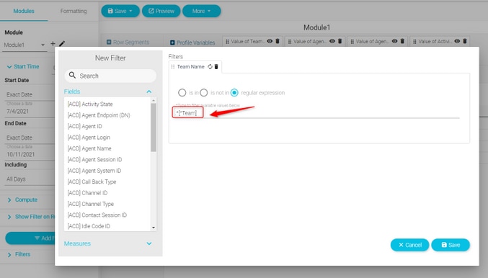This screenshot has width=488, height=278.
Task: Click drag handle icon beside Team Name filter
Action: point(173,66)
